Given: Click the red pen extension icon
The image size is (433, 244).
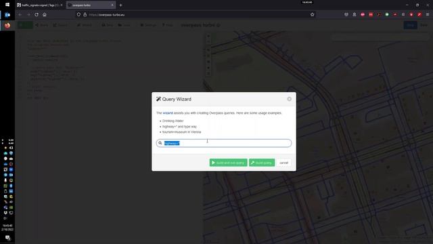Looking at the screenshot, I should coord(419,14).
